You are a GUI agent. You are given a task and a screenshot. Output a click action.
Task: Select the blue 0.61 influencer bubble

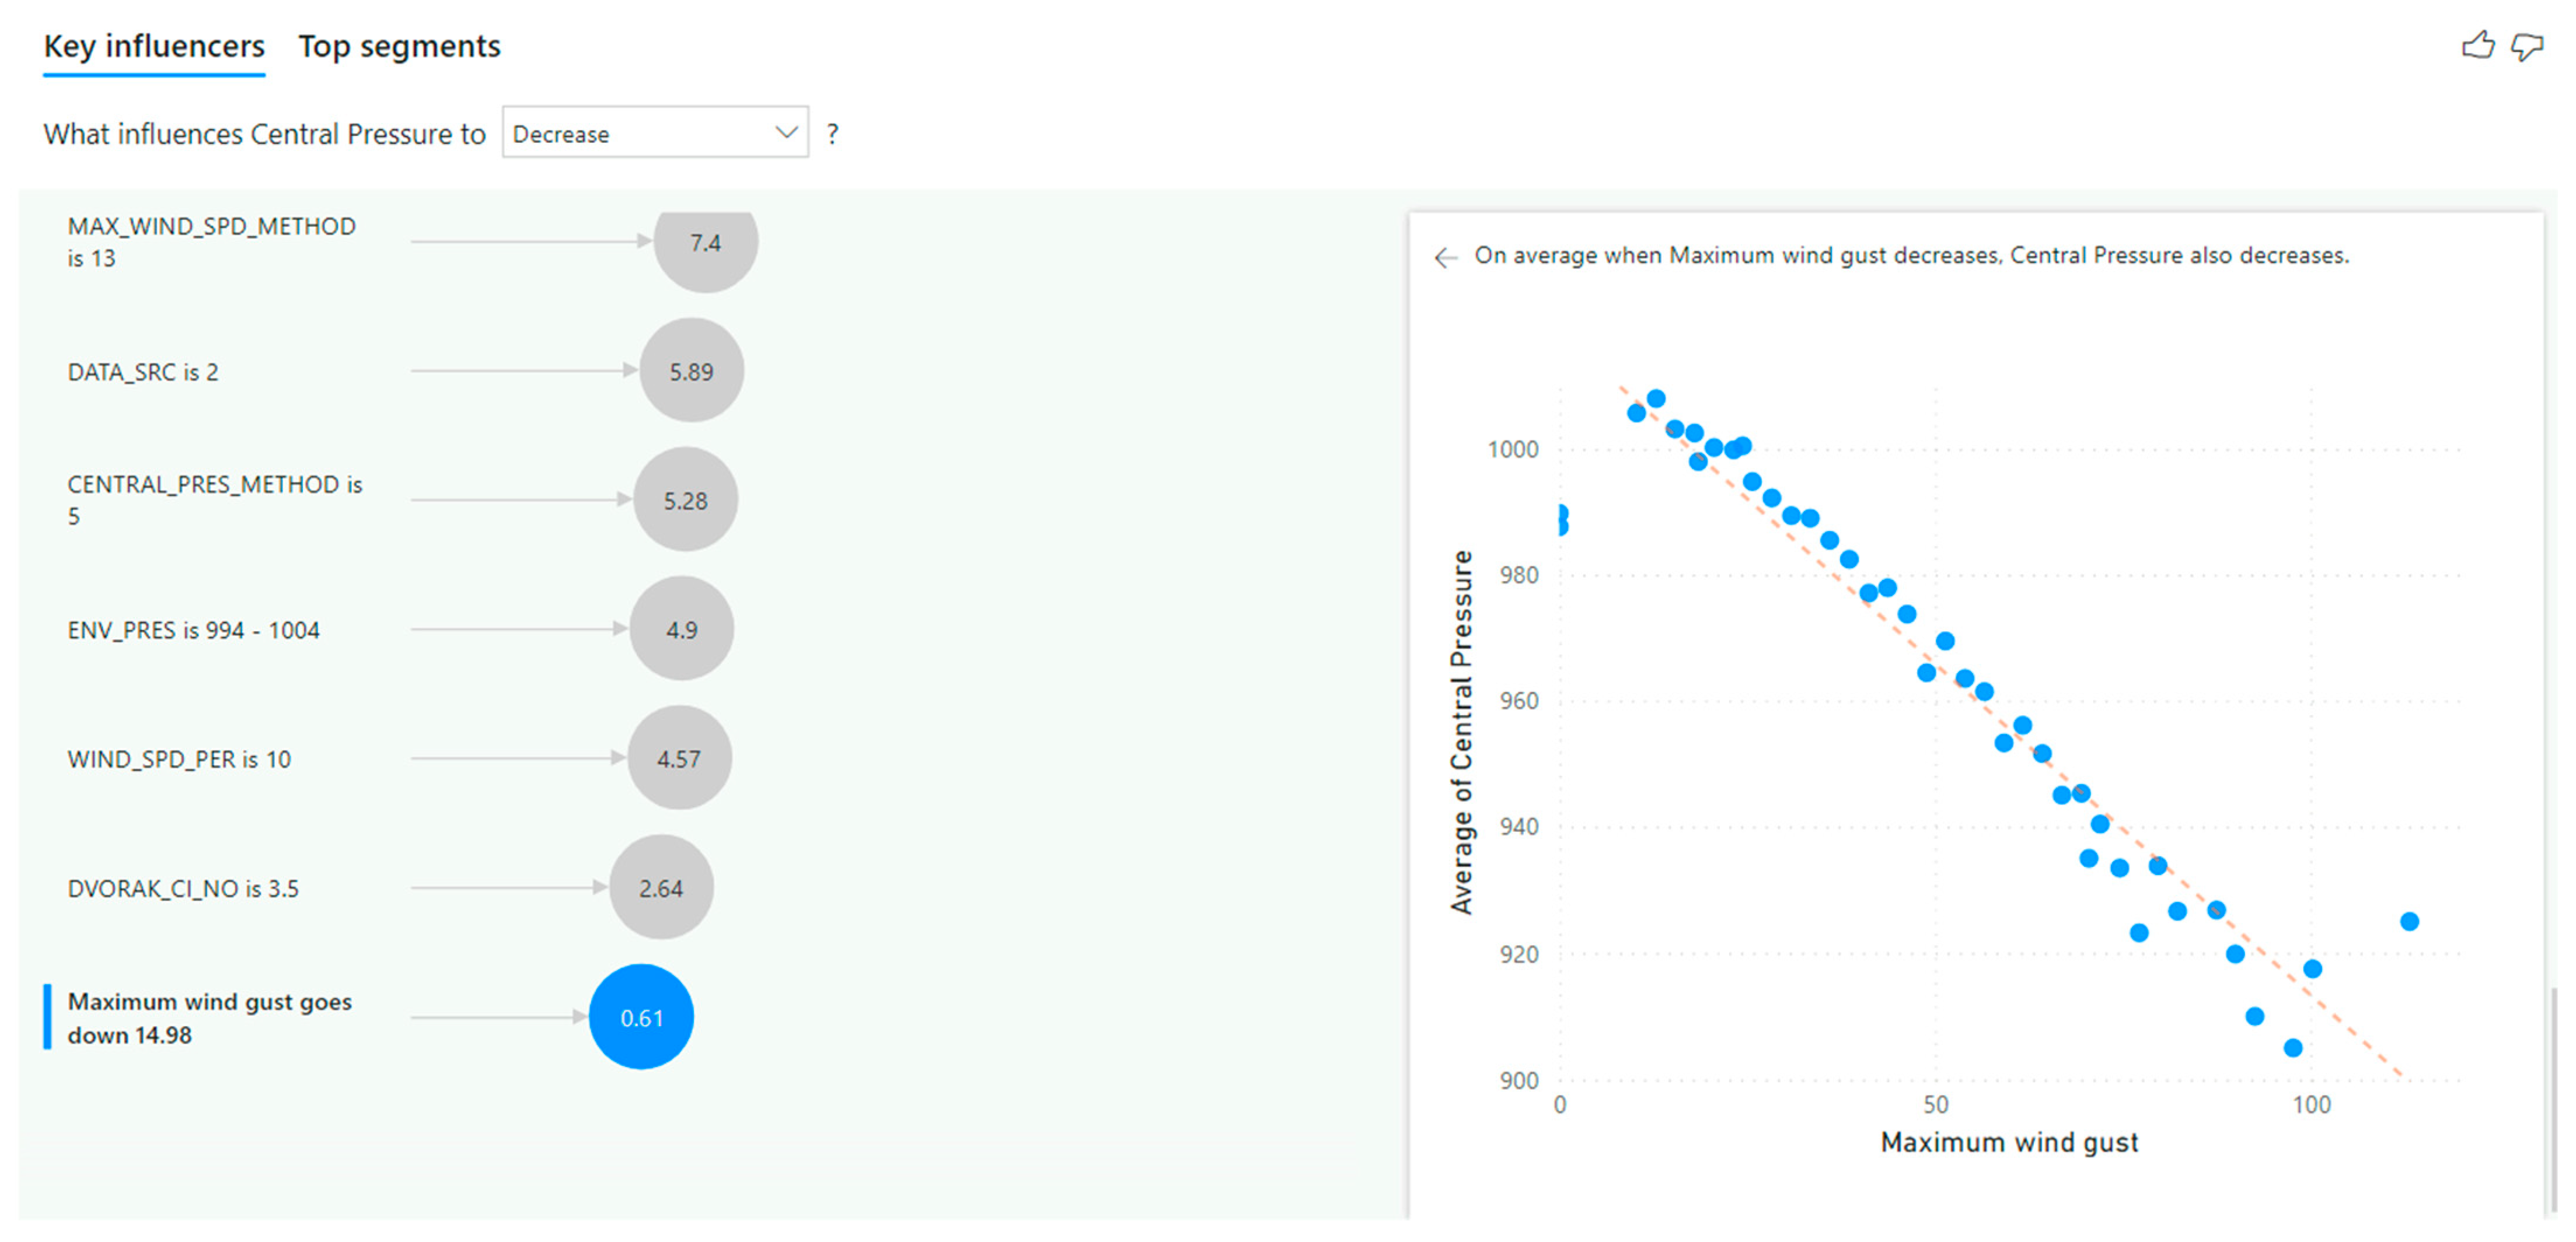[641, 1017]
